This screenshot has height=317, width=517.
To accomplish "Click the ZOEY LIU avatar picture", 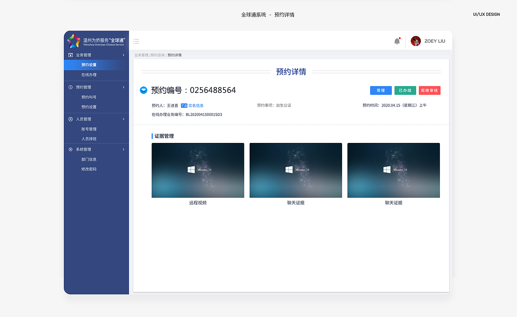I will point(416,41).
